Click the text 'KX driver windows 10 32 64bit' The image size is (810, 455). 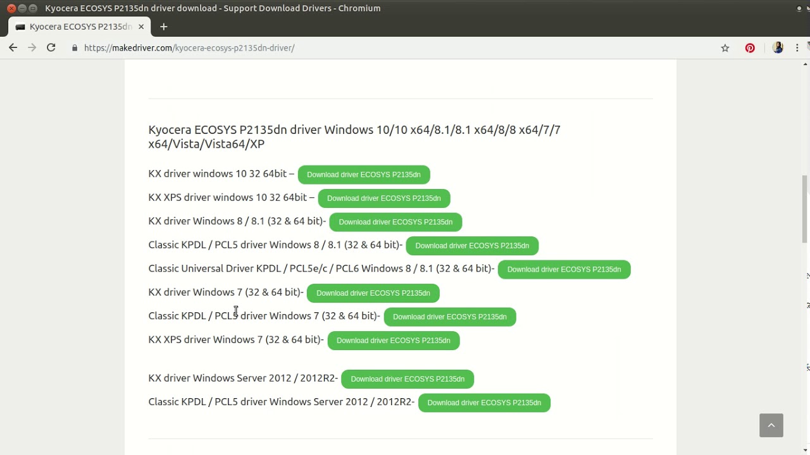click(x=218, y=173)
